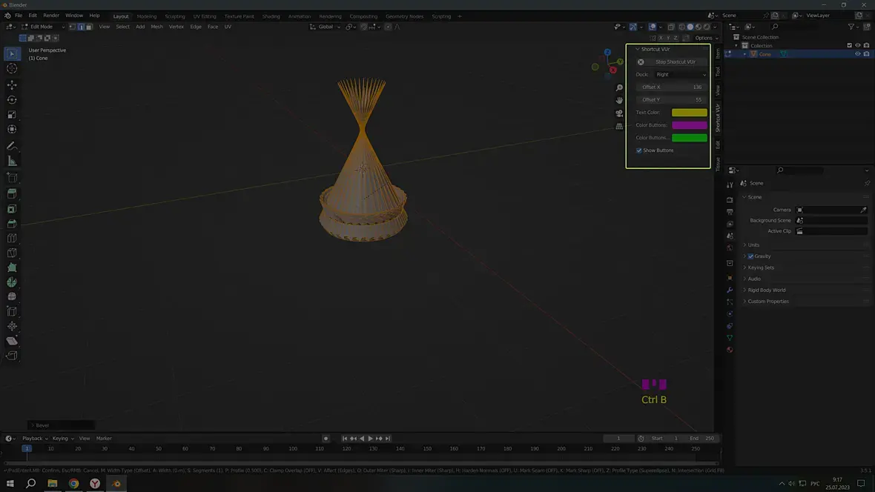Toggle the Collection exclude checkbox
The height and width of the screenshot is (492, 875).
(849, 45)
